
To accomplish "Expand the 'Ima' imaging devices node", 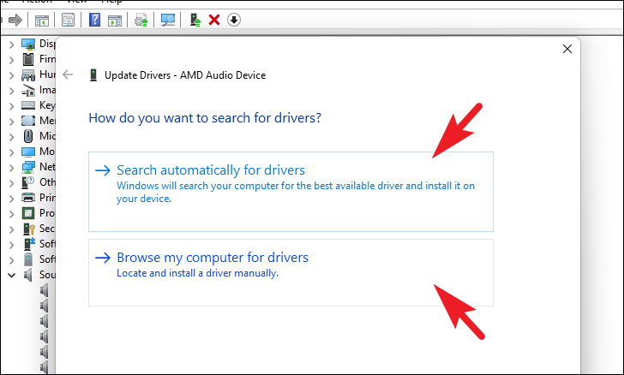I will click(11, 91).
